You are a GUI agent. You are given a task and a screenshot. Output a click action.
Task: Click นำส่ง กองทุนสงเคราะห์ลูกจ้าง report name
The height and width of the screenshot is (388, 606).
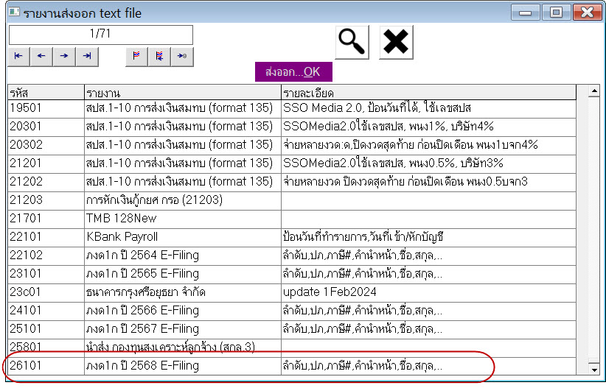pos(170,348)
